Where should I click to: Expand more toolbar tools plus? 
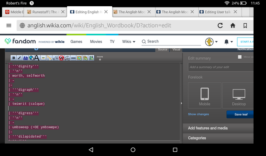100,58
